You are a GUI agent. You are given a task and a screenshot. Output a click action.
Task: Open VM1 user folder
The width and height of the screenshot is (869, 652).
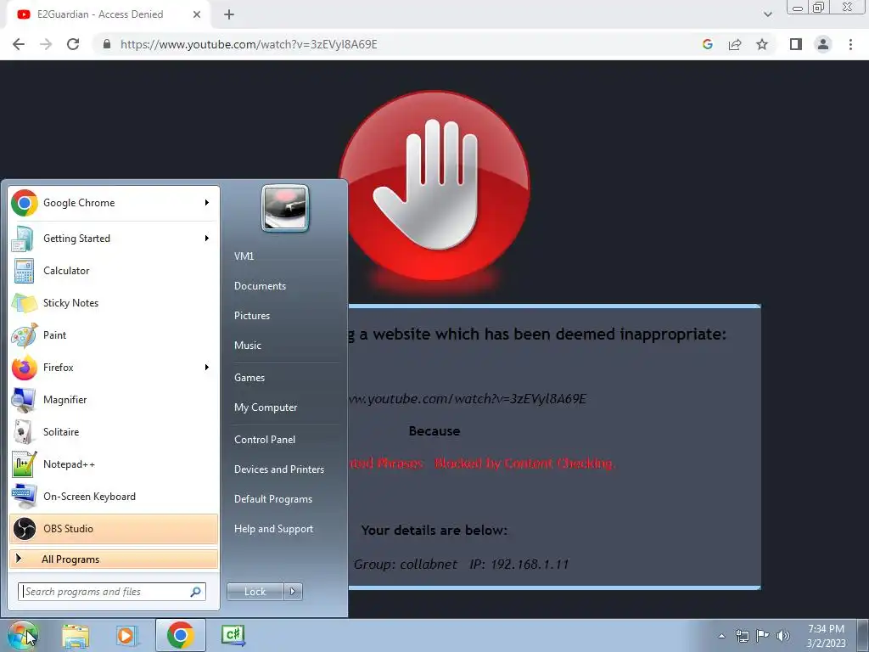(244, 256)
